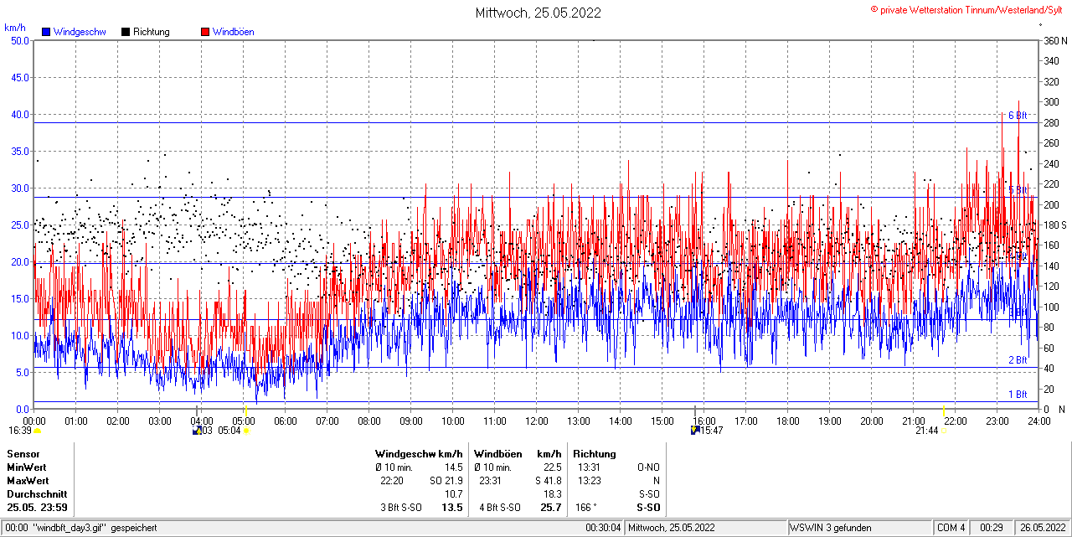Click the COM 4 status bar field
Viewport: 1072px width, 537px height.
pyautogui.click(x=951, y=528)
